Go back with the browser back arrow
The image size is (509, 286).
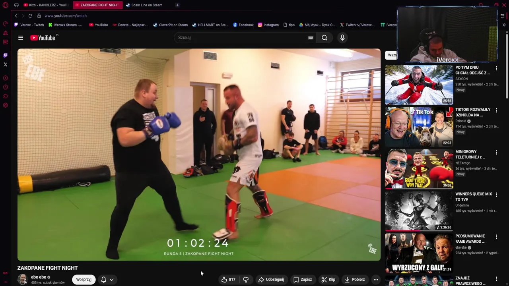click(16, 15)
